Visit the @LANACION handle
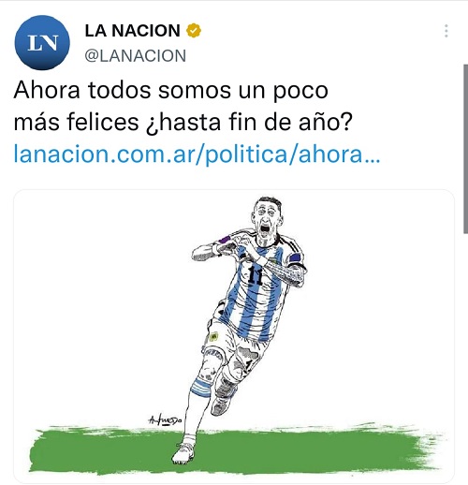 135,56
